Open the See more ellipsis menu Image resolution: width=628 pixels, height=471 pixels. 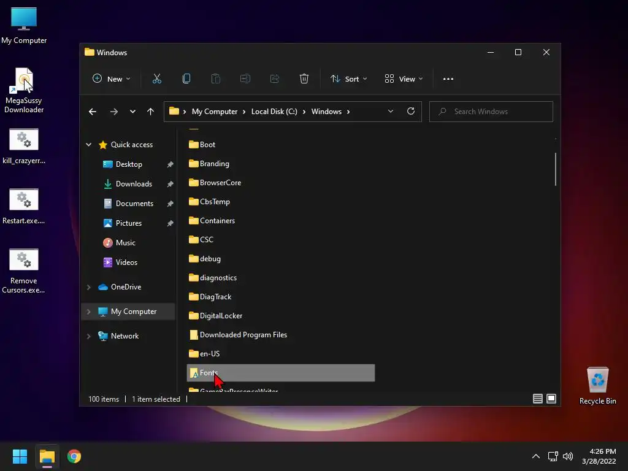[x=448, y=79]
